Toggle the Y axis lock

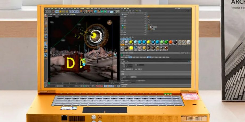coord(74,11)
